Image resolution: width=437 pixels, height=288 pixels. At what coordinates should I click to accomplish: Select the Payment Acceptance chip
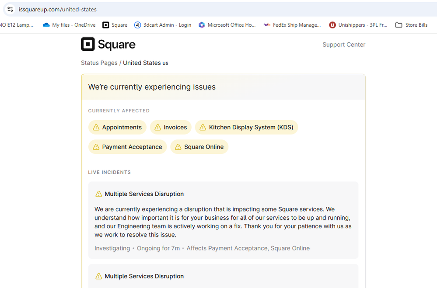(127, 147)
